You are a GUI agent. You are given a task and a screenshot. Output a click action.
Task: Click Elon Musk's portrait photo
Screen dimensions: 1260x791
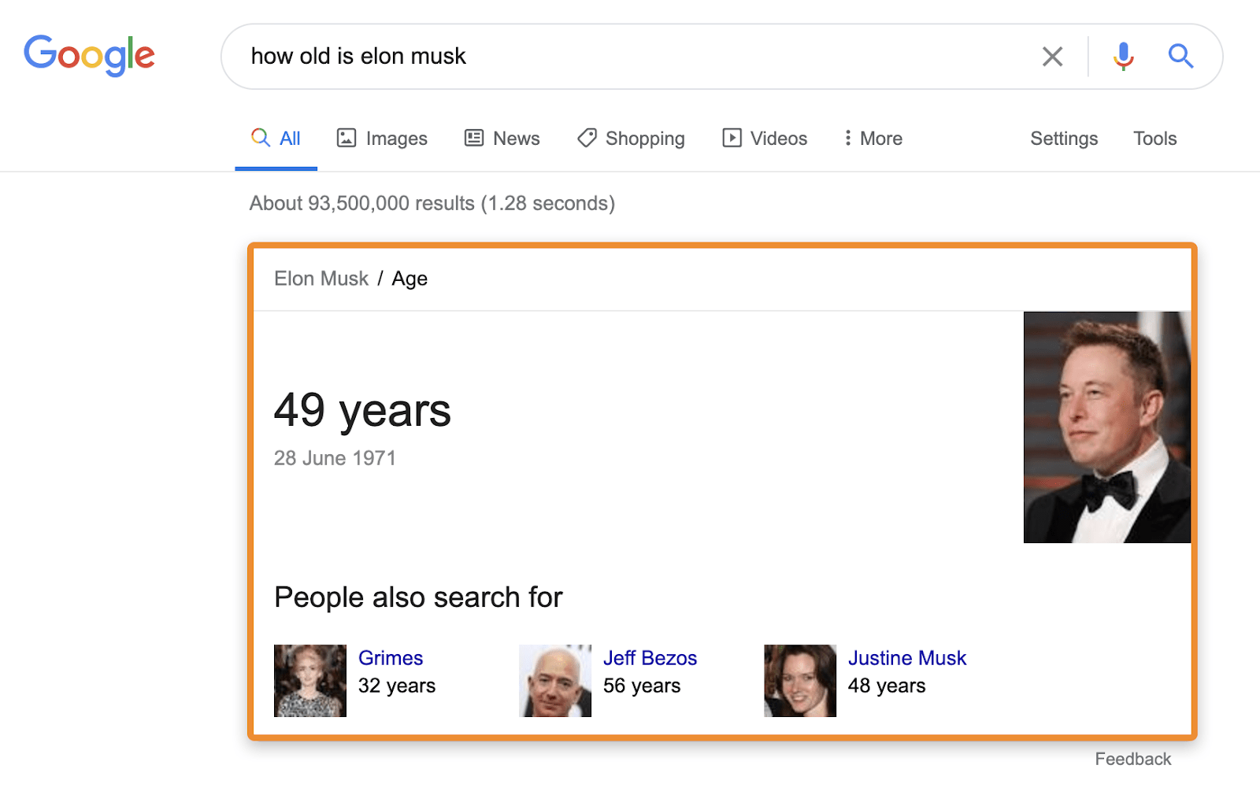pos(1106,427)
